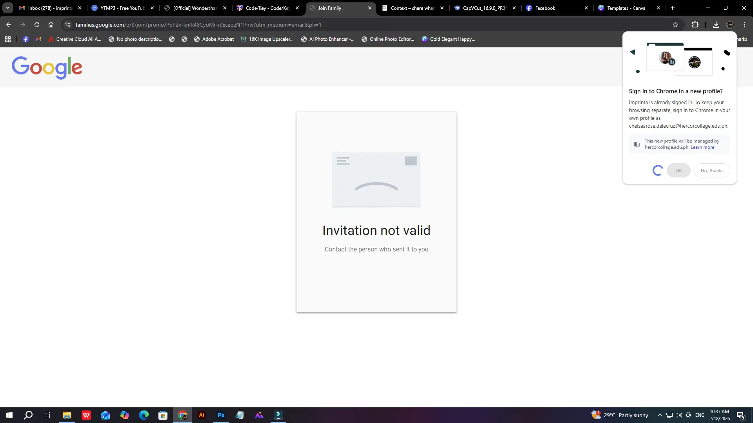Screen dimensions: 753x423
Task: Open the Extensions puzzle icon
Action: pos(695,25)
